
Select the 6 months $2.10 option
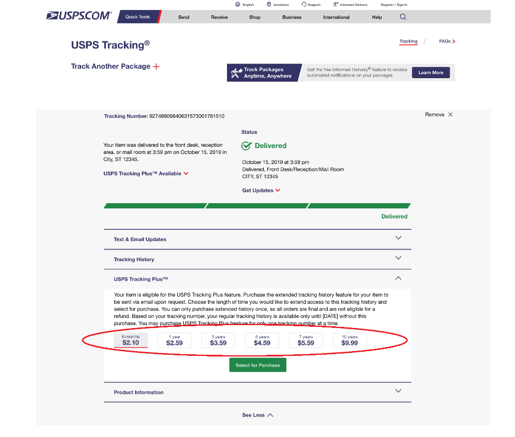point(131,340)
